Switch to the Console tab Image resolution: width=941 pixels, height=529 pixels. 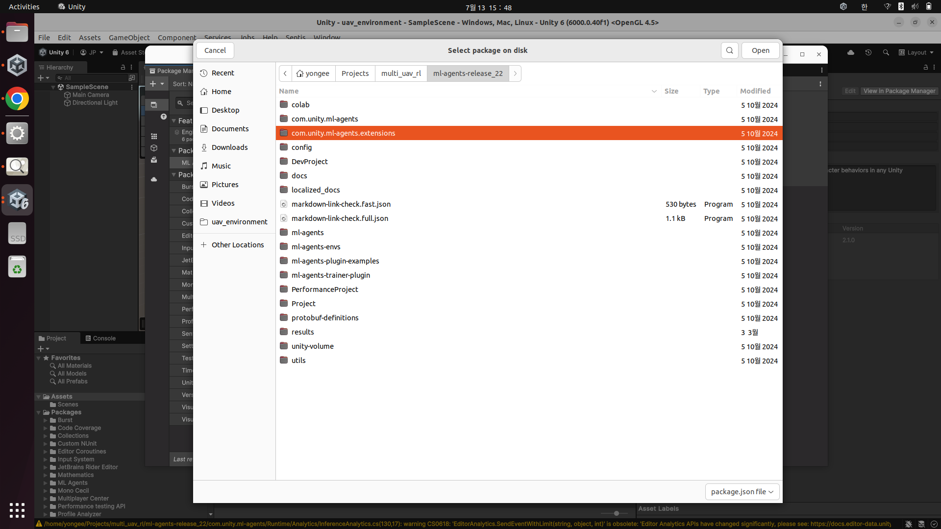pyautogui.click(x=100, y=338)
